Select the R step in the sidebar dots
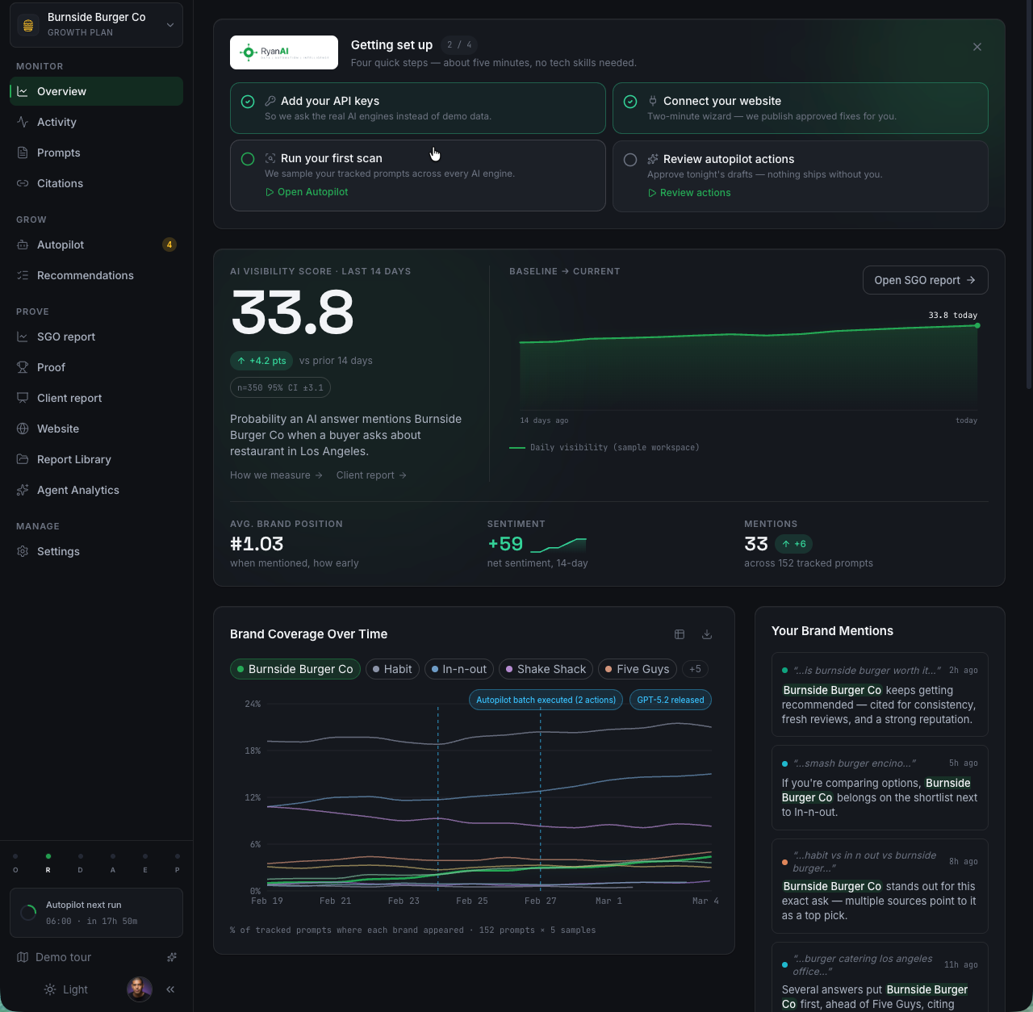The height and width of the screenshot is (1012, 1033). pos(48,863)
